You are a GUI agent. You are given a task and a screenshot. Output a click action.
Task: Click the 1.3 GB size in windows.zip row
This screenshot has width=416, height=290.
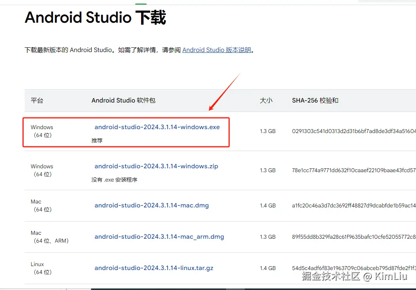(x=268, y=170)
